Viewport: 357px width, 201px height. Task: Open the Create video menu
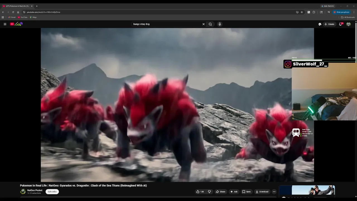329,24
